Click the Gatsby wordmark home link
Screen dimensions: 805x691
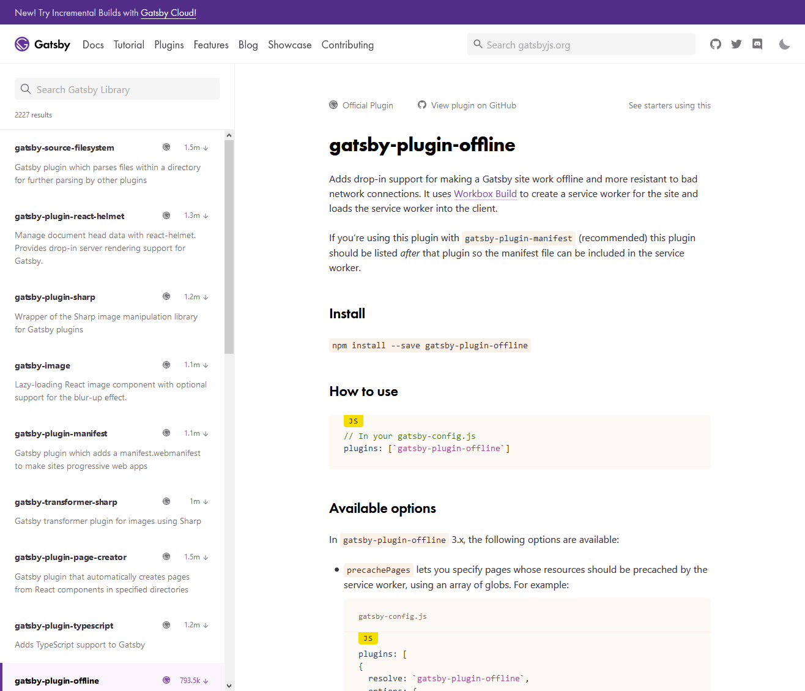click(52, 45)
